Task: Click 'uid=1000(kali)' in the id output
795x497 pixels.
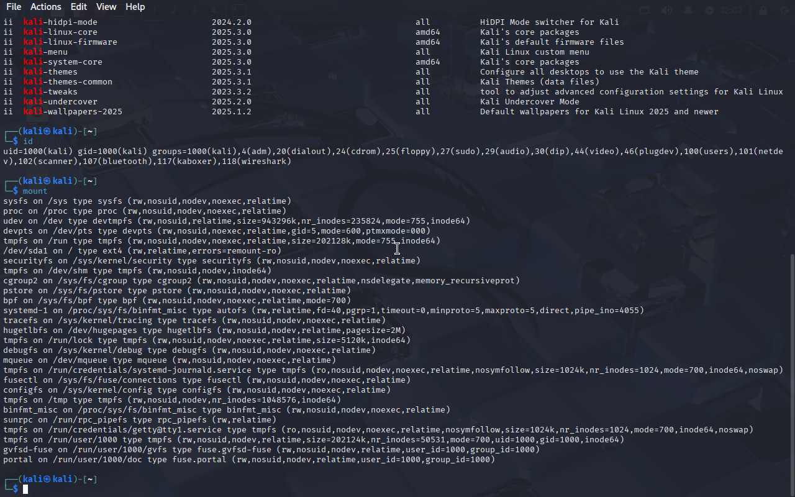Action: pos(38,152)
